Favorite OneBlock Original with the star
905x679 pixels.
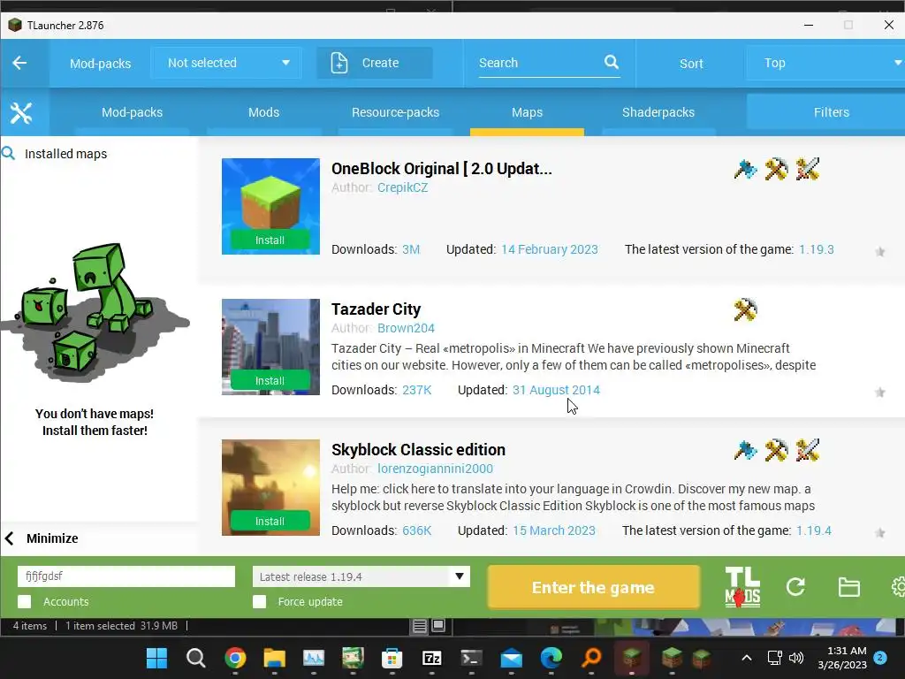(879, 252)
